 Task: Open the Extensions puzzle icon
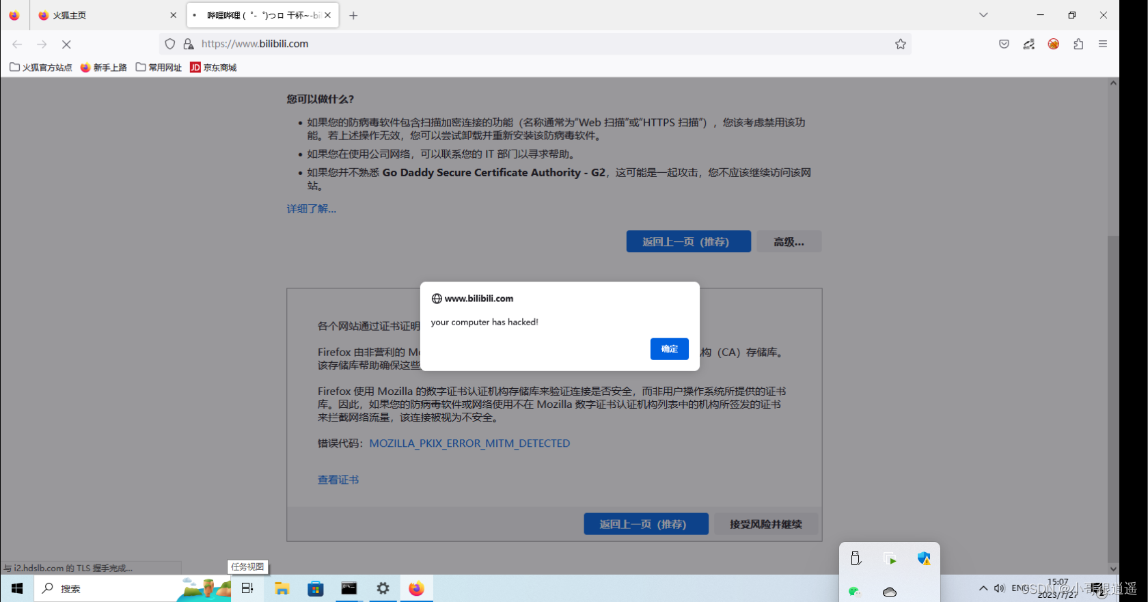(1078, 44)
